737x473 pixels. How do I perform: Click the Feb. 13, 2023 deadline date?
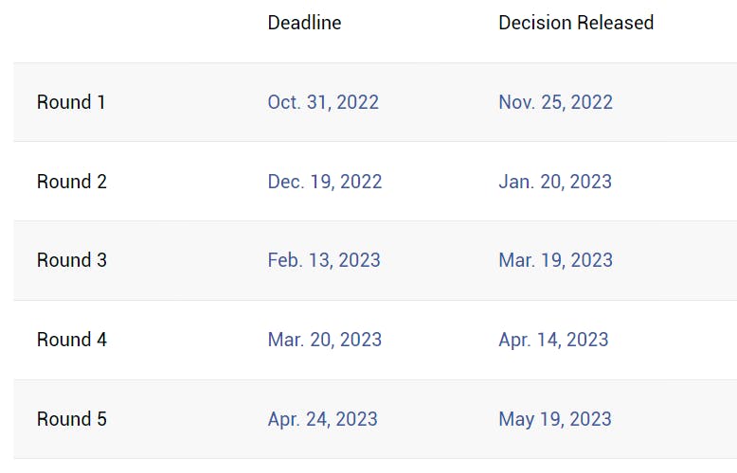pos(324,260)
